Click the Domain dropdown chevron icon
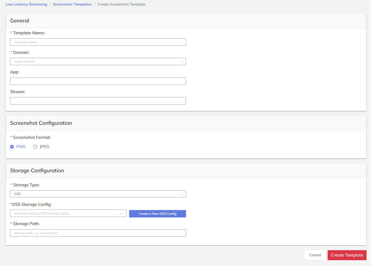Screen dimensions: 371x266 pyautogui.click(x=182, y=61)
